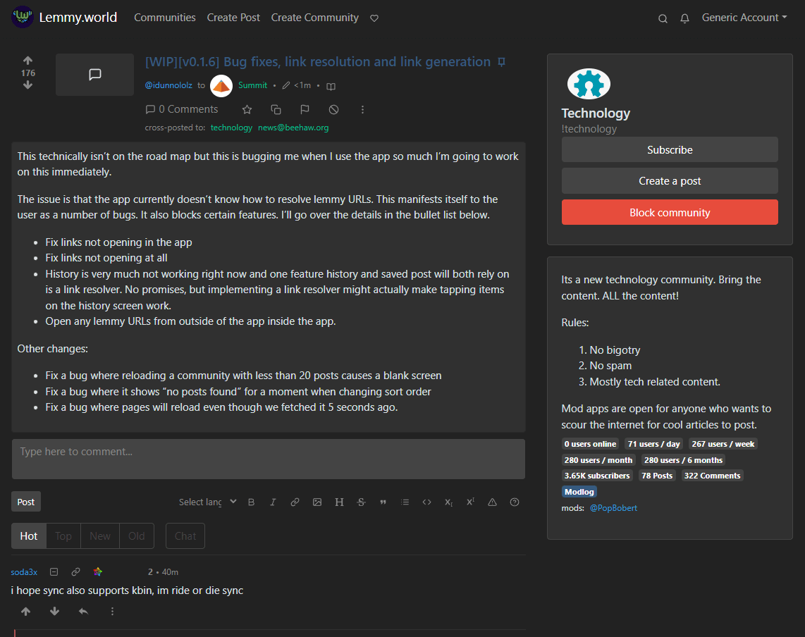The height and width of the screenshot is (637, 805).
Task: Click the comment input field
Action: click(x=268, y=458)
